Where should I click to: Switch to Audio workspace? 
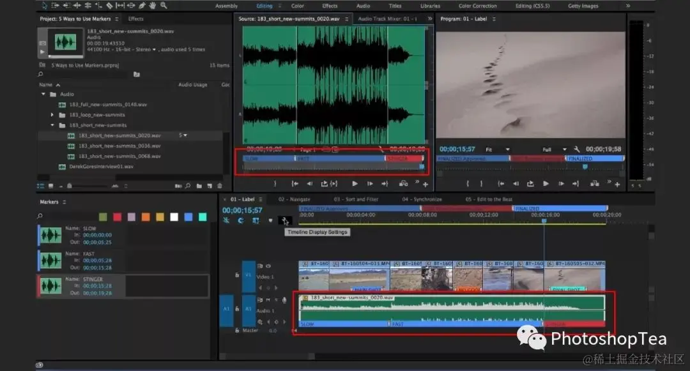(x=363, y=6)
